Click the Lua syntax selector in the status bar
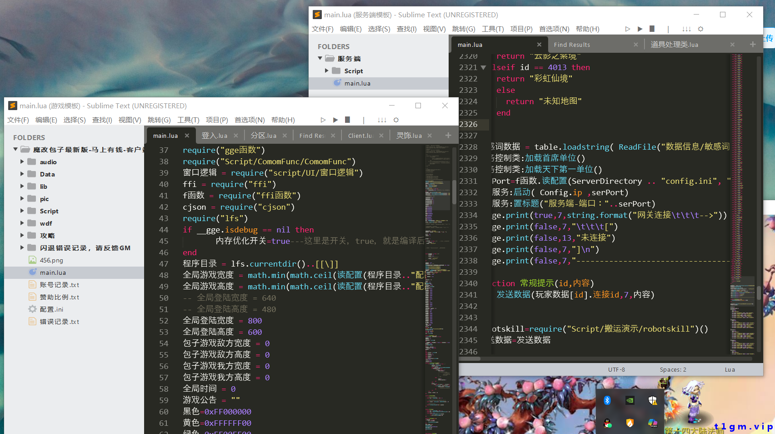 (x=730, y=369)
